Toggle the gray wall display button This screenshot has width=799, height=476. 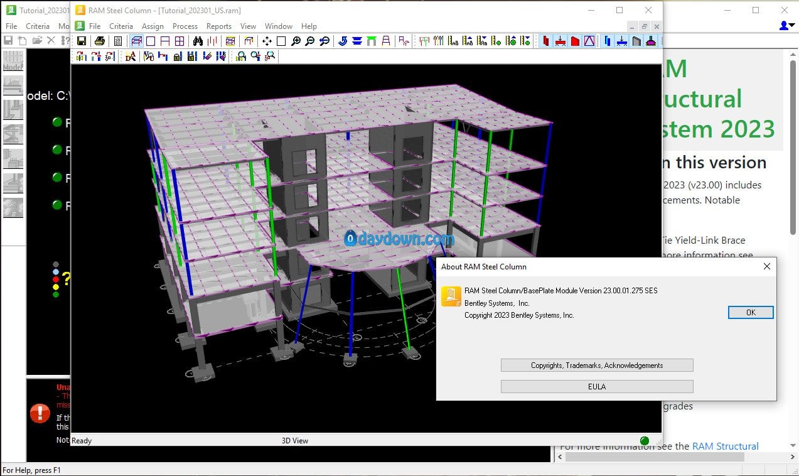pos(636,41)
